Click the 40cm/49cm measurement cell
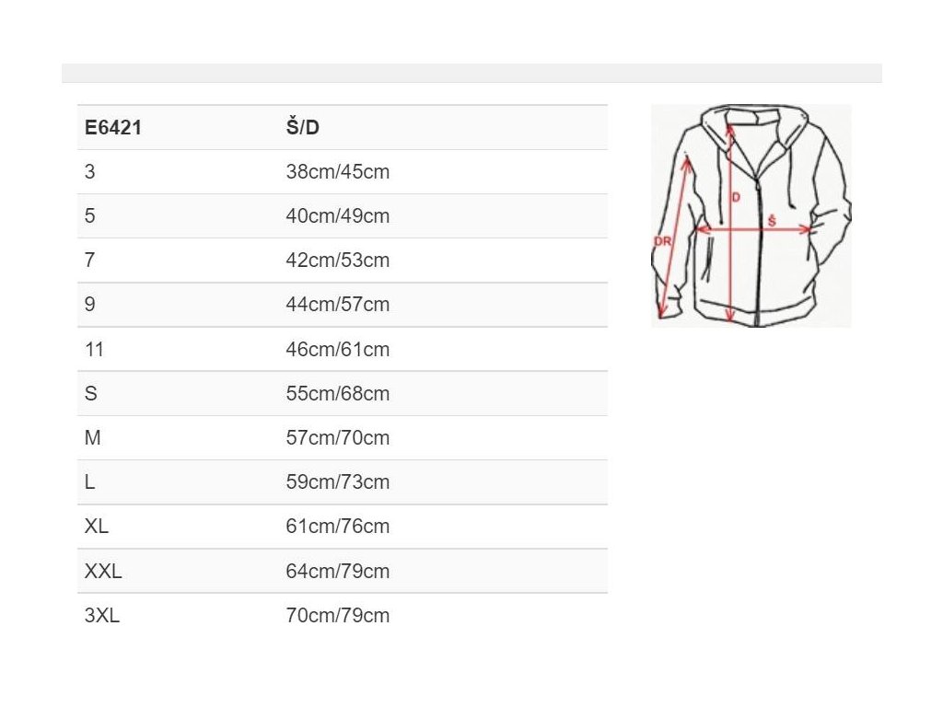 pos(337,216)
